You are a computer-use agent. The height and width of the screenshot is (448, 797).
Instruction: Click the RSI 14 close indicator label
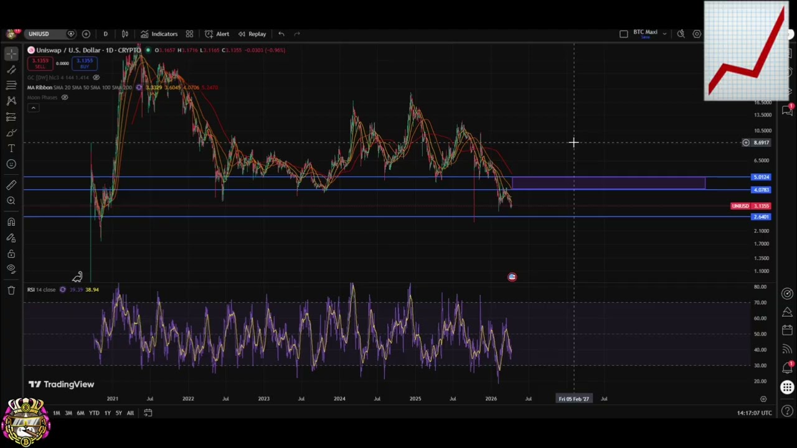[x=41, y=289]
